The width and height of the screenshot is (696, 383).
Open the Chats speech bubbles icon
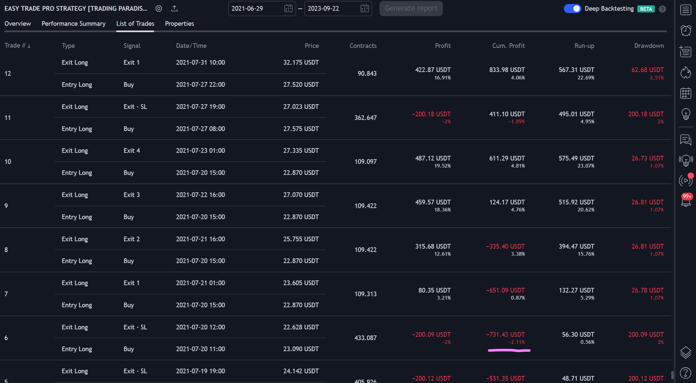pyautogui.click(x=686, y=139)
